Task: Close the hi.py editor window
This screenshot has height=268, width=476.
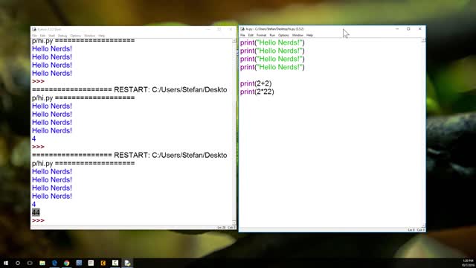Action: point(420,29)
